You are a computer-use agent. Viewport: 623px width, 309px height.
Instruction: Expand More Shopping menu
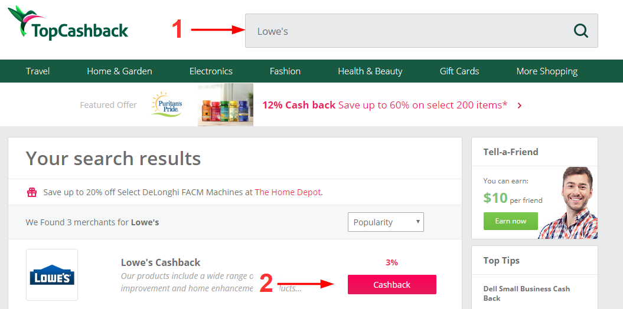pos(547,71)
